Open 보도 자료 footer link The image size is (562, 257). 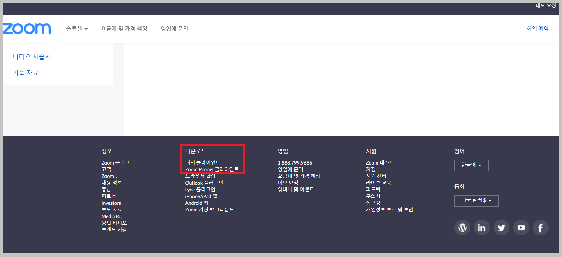pyautogui.click(x=112, y=210)
